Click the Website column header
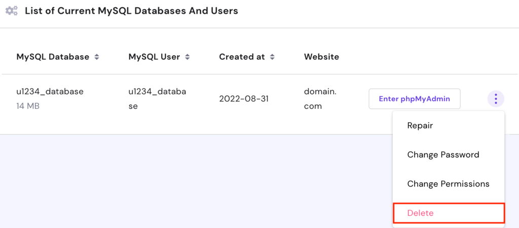 tap(321, 57)
